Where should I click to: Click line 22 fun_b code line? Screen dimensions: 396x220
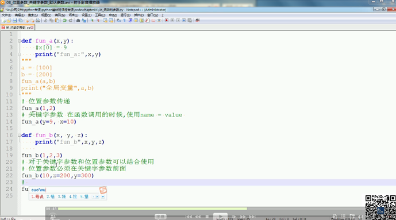[x=57, y=175]
